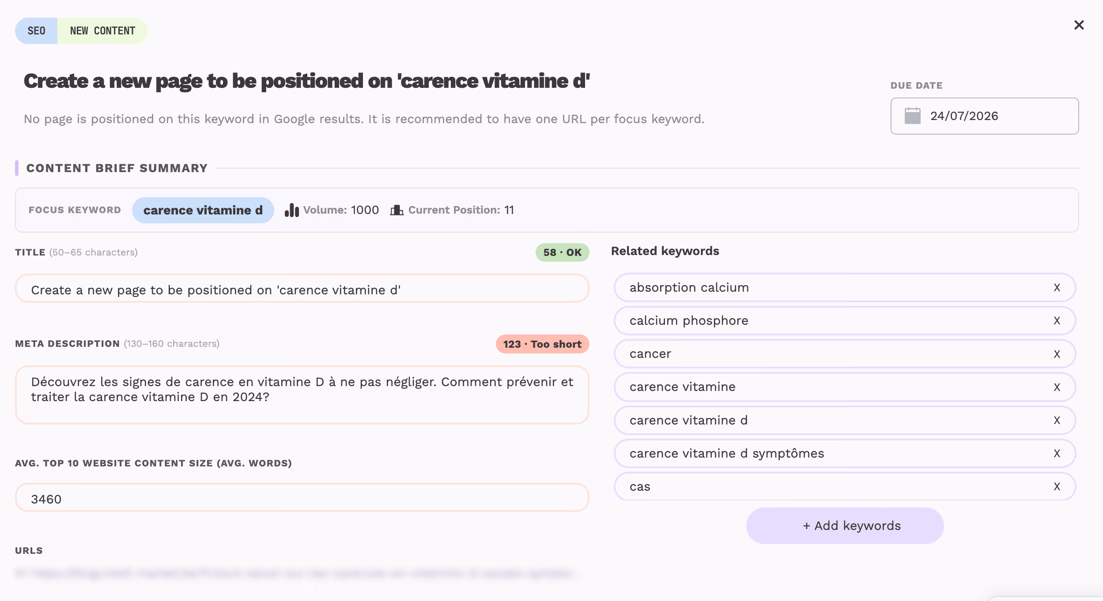Remove the 'cancer' related keyword

pos(1057,354)
